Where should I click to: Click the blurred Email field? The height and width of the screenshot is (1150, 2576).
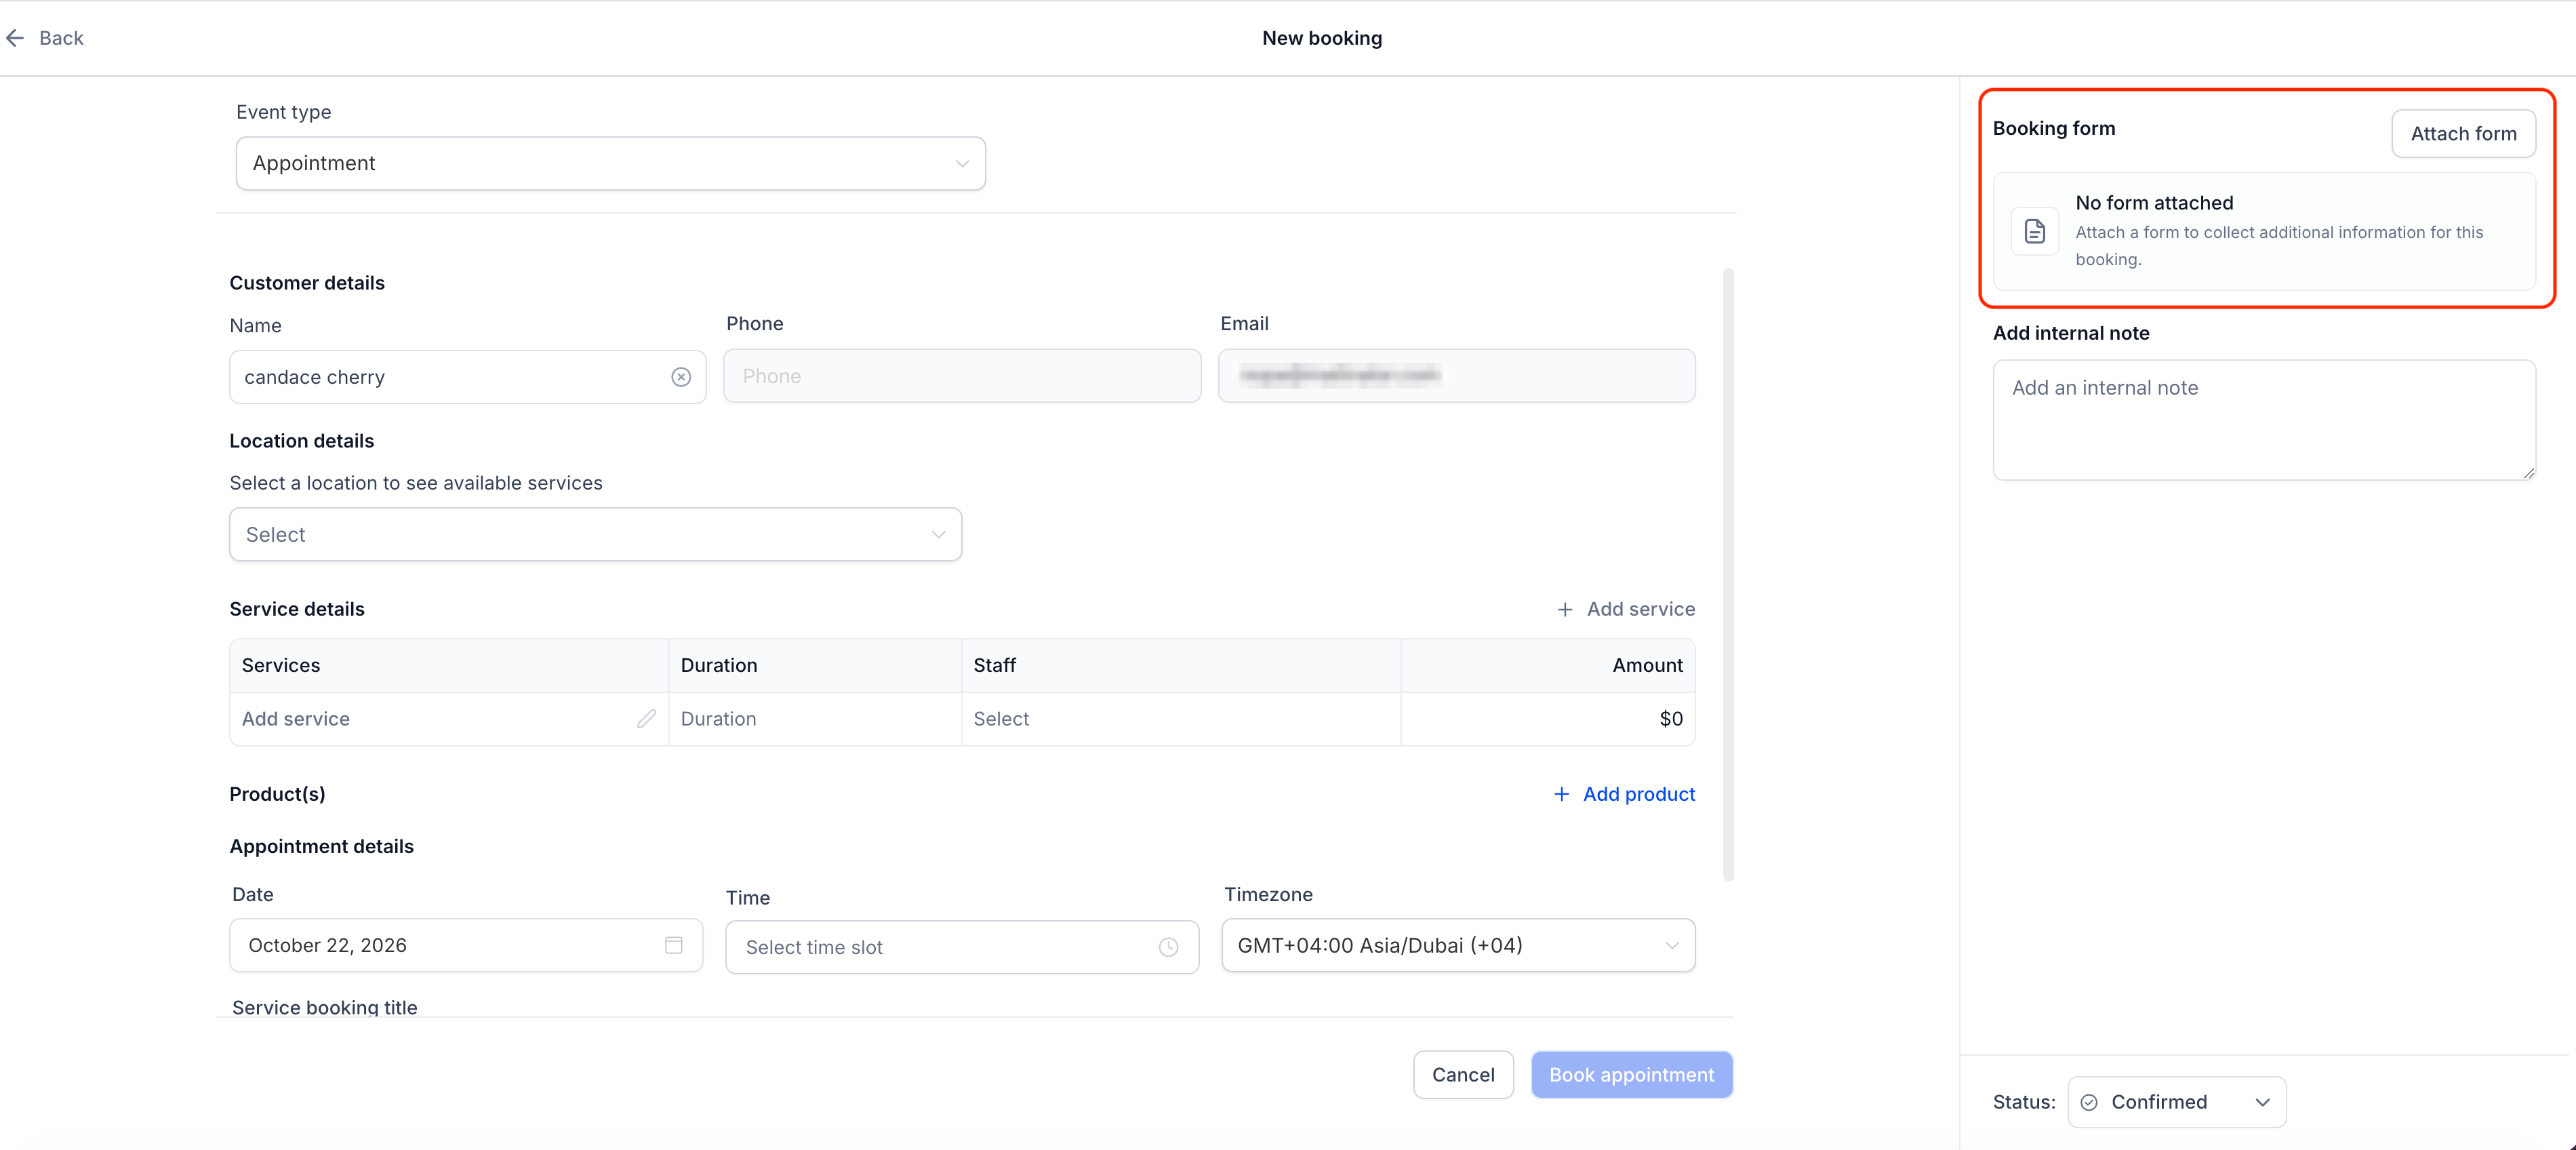[1456, 376]
